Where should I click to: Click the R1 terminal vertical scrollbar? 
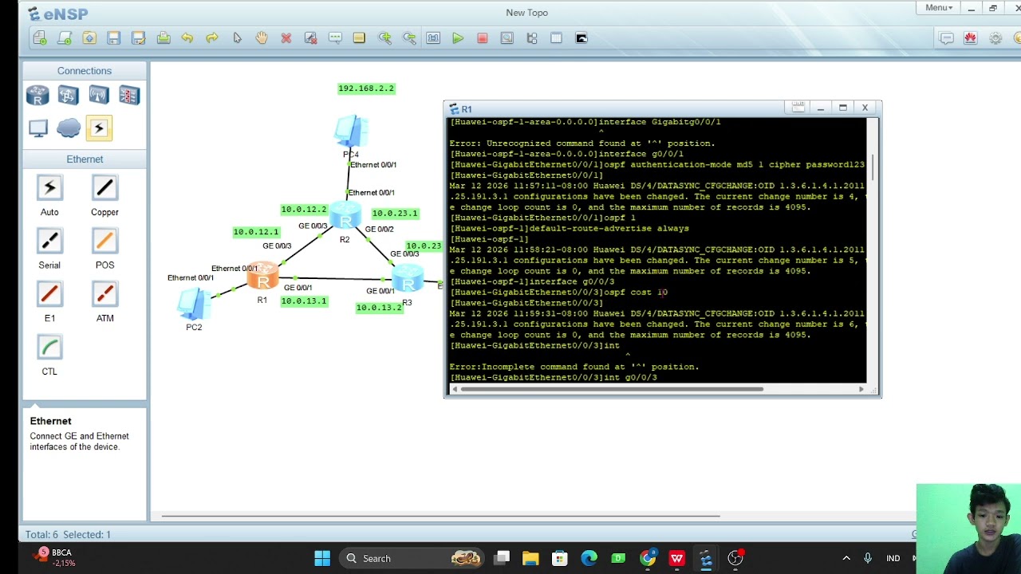(x=873, y=166)
